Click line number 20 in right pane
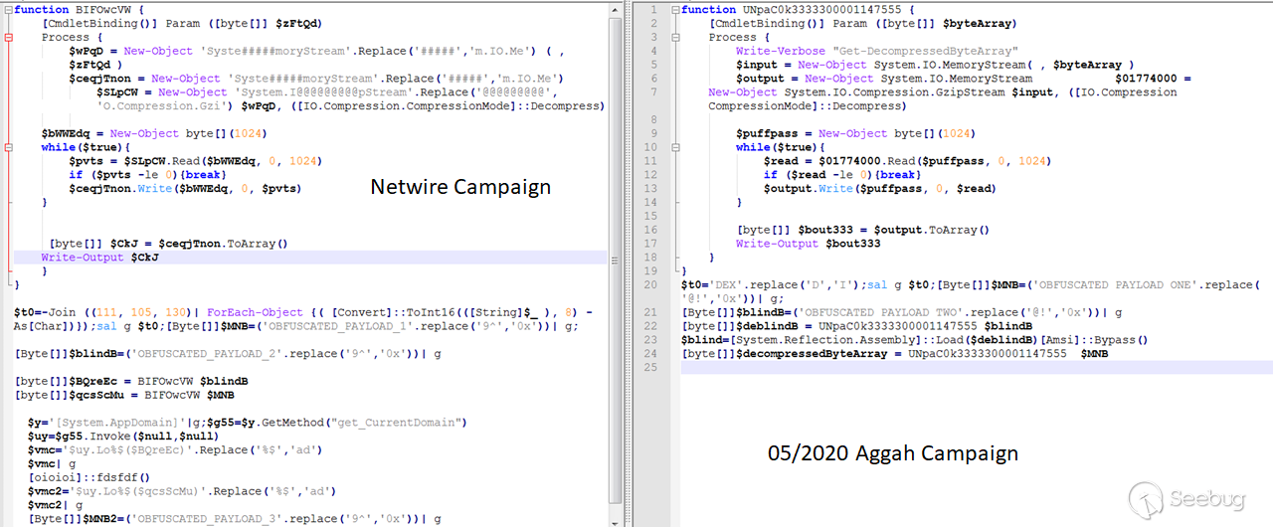The width and height of the screenshot is (1273, 527). [x=652, y=284]
